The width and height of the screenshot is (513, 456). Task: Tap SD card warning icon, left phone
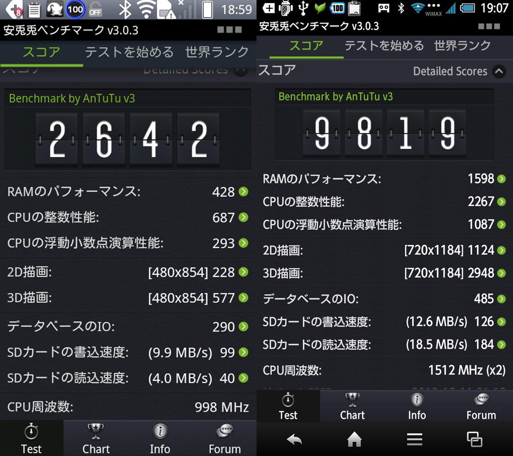tap(166, 10)
